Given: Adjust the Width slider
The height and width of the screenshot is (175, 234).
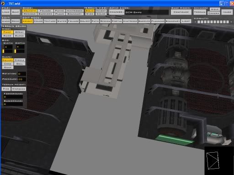Looking at the screenshot, I should [7, 51].
